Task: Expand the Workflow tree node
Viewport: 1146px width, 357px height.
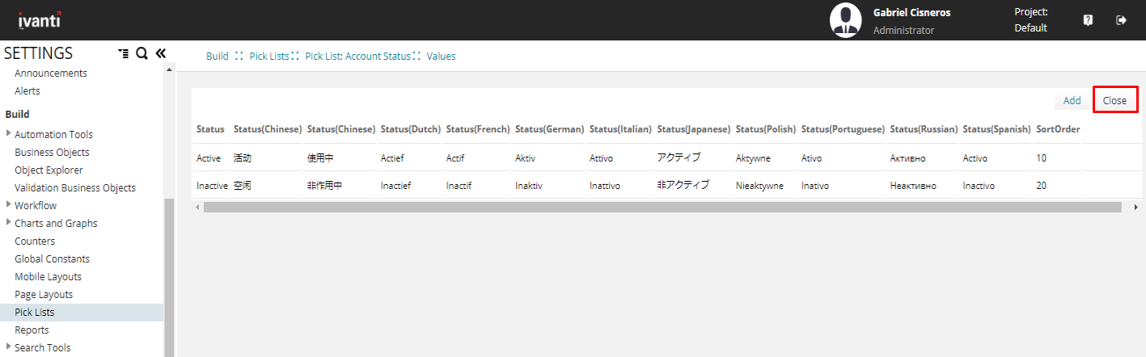Action: click(9, 205)
